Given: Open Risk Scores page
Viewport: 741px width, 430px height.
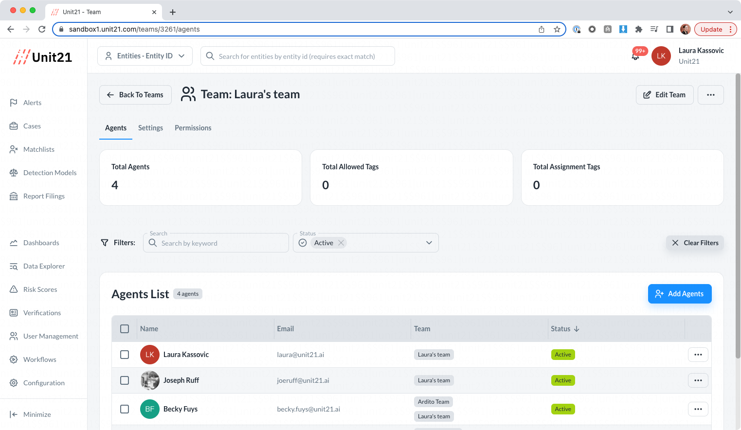Looking at the screenshot, I should point(34,289).
